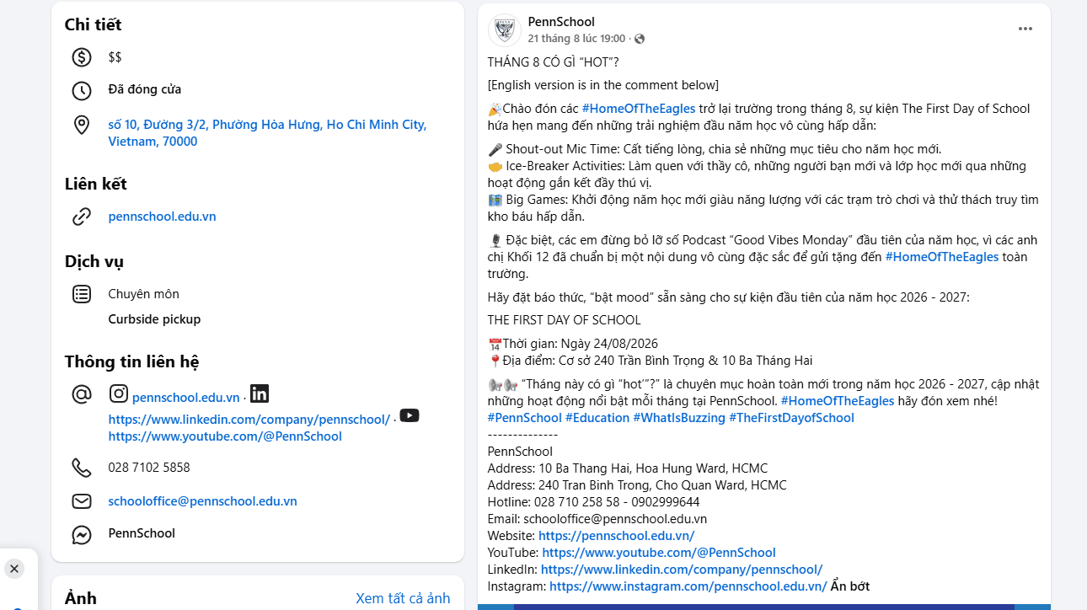Open the Instagram link in the post footer
The width and height of the screenshot is (1087, 610).
point(688,586)
